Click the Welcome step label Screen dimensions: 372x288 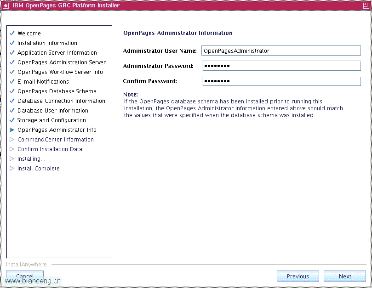(x=29, y=34)
